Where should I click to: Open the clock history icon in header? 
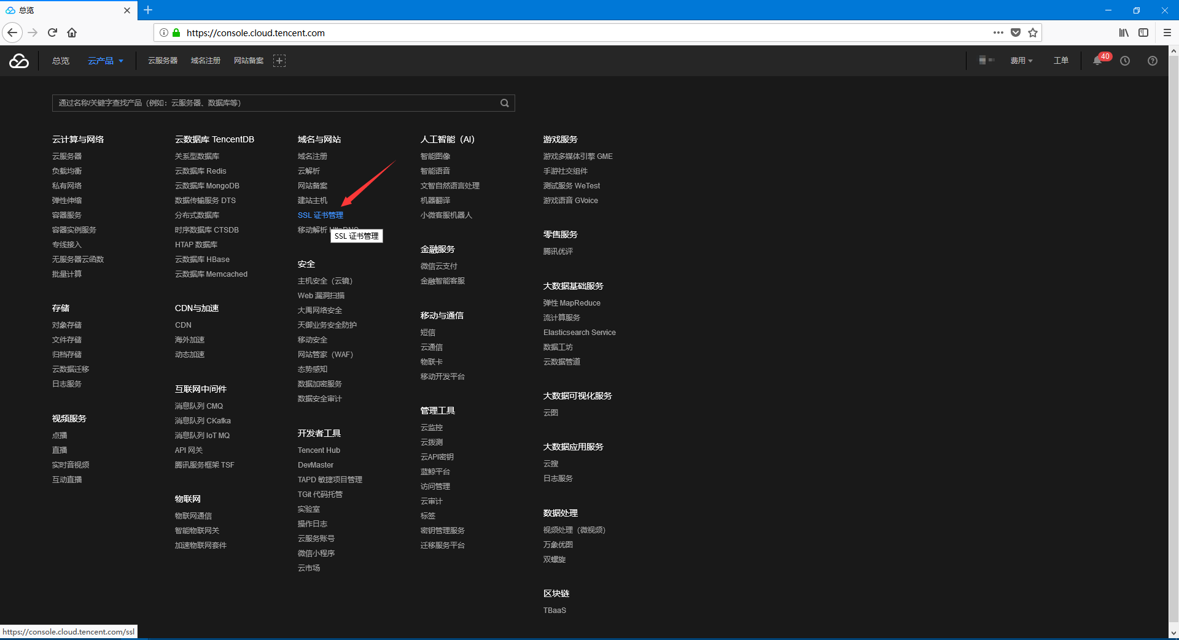pos(1125,61)
